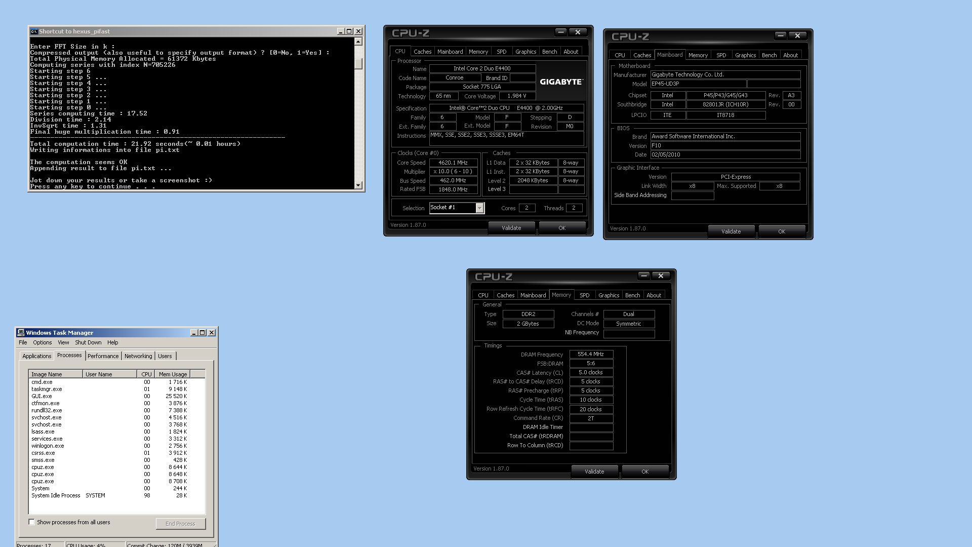972x547 pixels.
Task: Open About tab in CPU-Z CPU window
Action: click(x=571, y=52)
